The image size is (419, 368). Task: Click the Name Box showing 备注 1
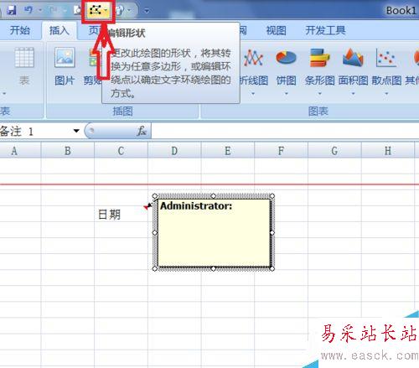[x=35, y=131]
